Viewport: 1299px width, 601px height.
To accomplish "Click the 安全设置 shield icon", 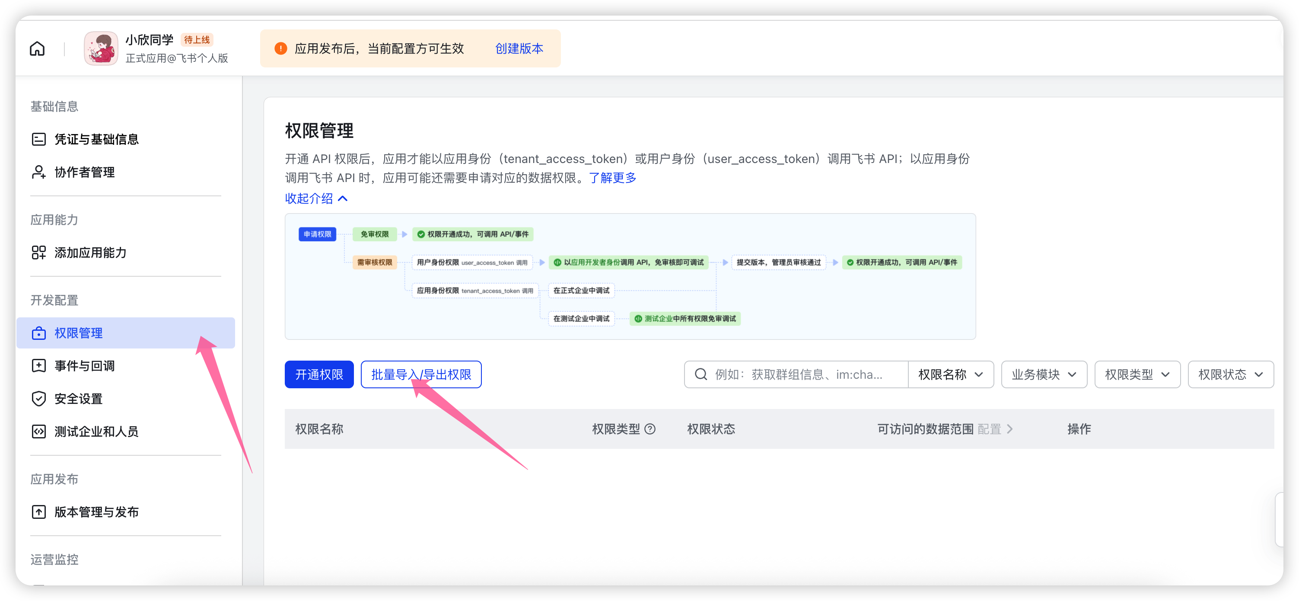I will 39,399.
